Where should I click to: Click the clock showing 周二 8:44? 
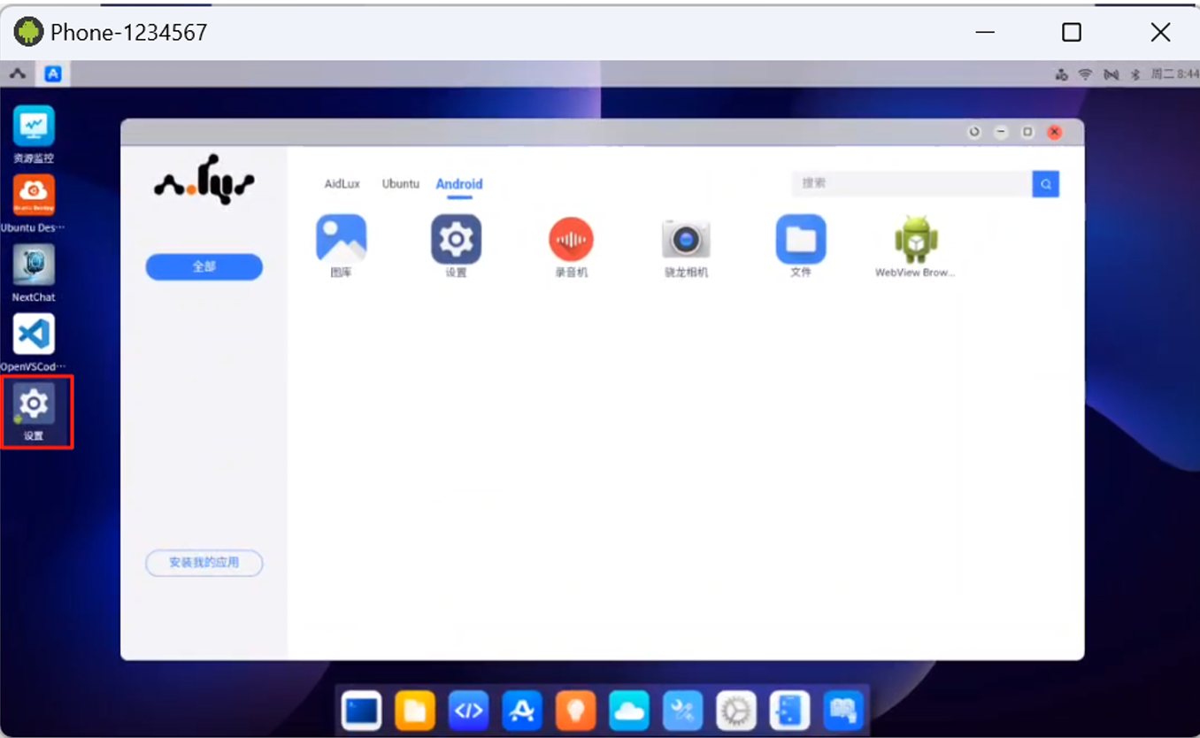coord(1175,75)
